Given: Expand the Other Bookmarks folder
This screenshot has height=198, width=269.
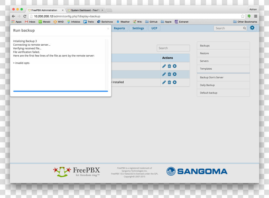Looking at the screenshot, I should (x=245, y=22).
